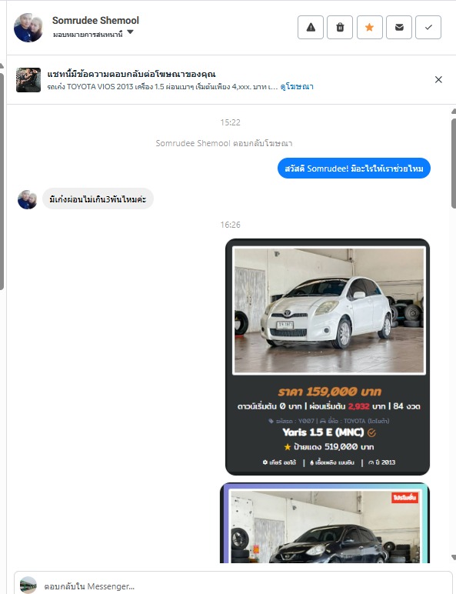Open the black Nissan car image
Viewport: 456px width, 594px height.
(325, 526)
